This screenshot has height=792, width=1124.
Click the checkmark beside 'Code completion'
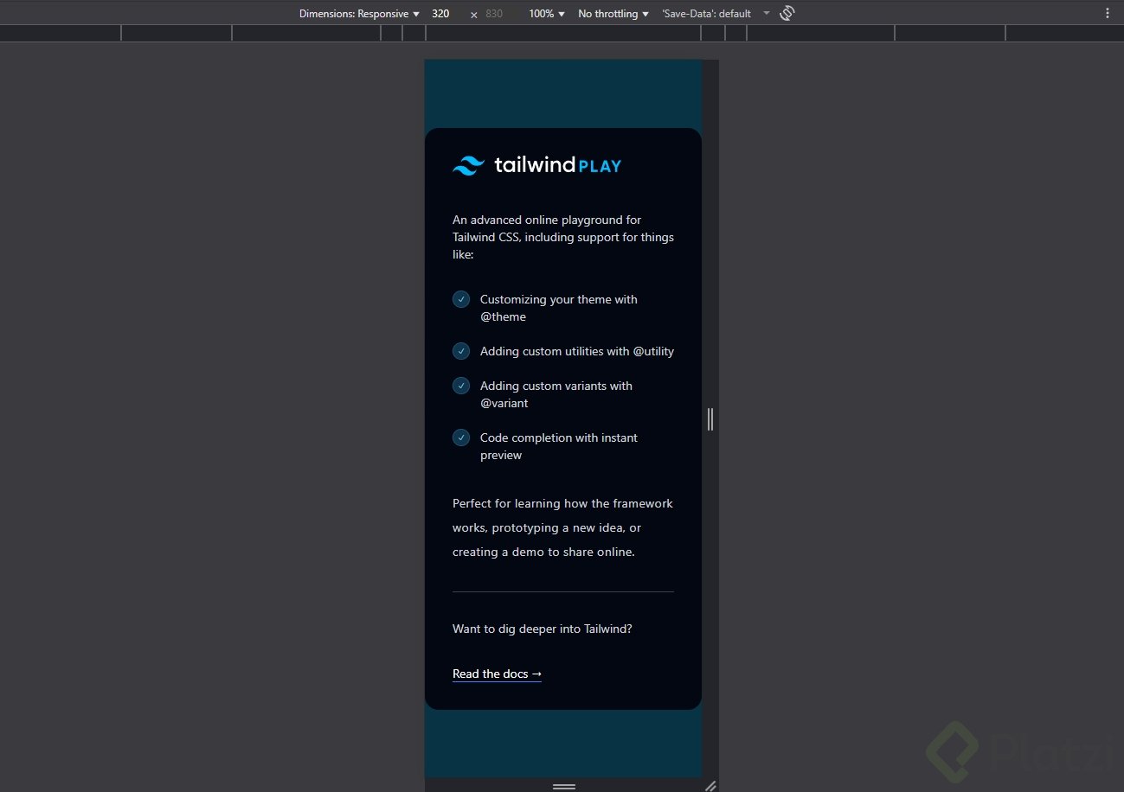(x=461, y=438)
